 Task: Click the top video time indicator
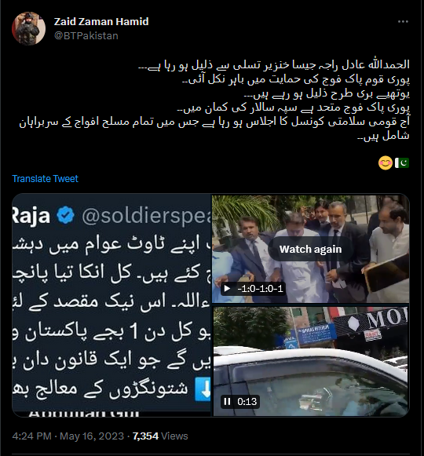tap(260, 289)
